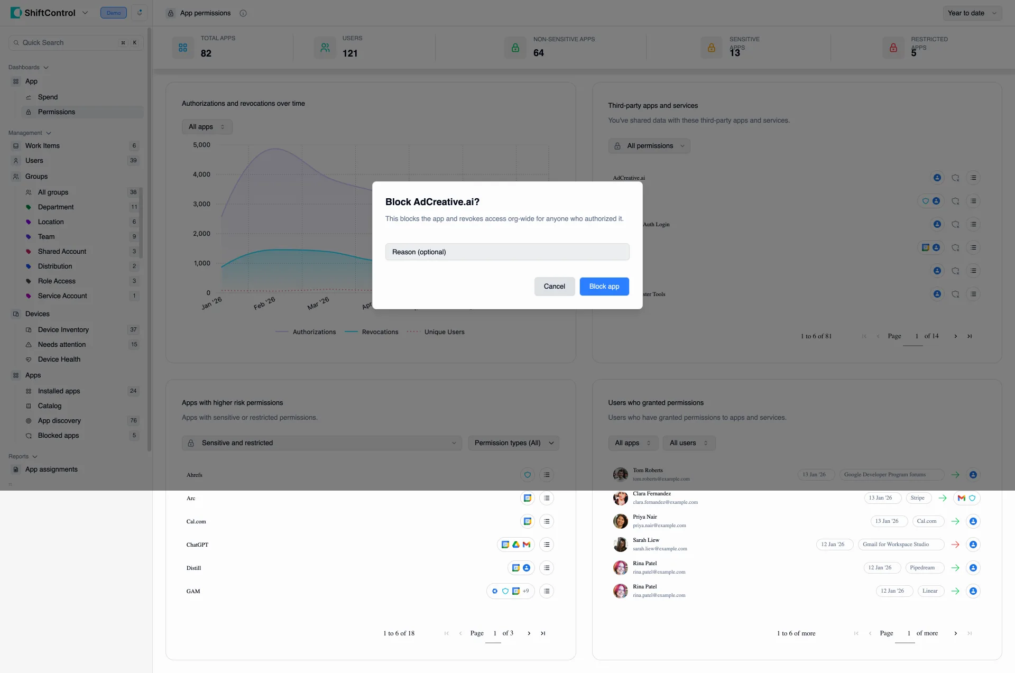Image resolution: width=1015 pixels, height=673 pixels.
Task: Go to next page of higher risk apps
Action: tap(529, 634)
